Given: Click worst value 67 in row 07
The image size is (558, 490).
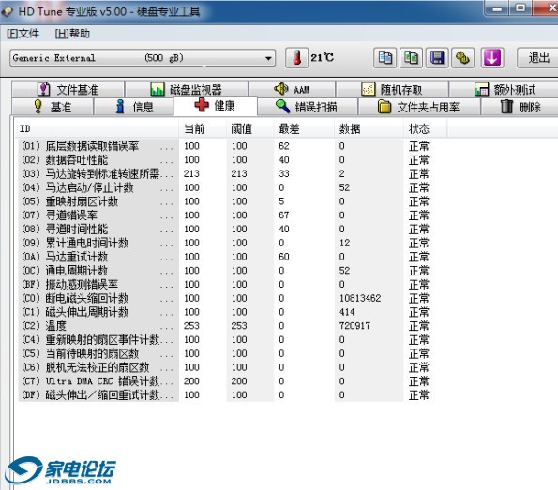Looking at the screenshot, I should click(284, 215).
